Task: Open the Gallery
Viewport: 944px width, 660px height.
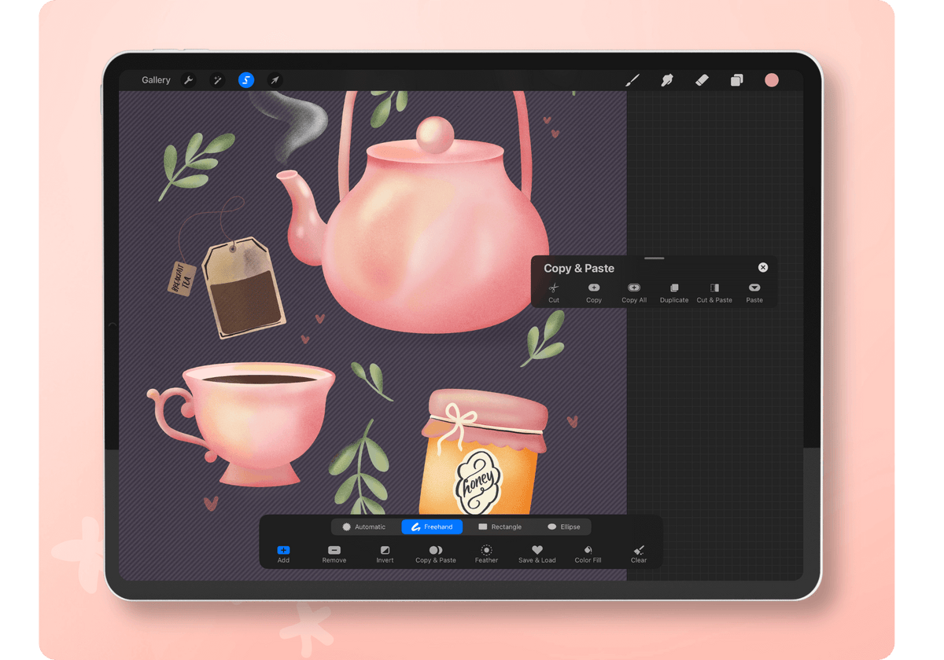Action: (156, 80)
